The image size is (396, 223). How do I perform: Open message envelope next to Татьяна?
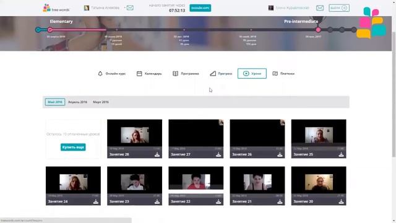130,8
